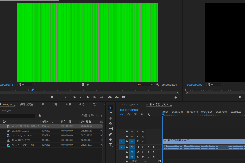Select the Slip tool

[x=111, y=129]
